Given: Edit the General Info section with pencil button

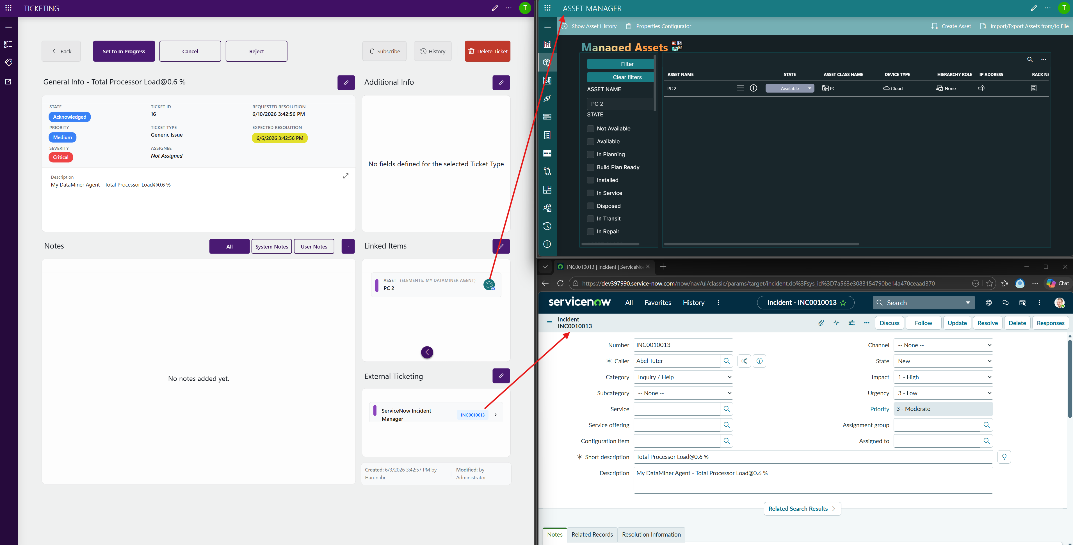Looking at the screenshot, I should (346, 82).
